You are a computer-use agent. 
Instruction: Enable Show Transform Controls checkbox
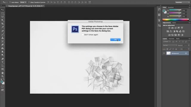click(29, 2)
